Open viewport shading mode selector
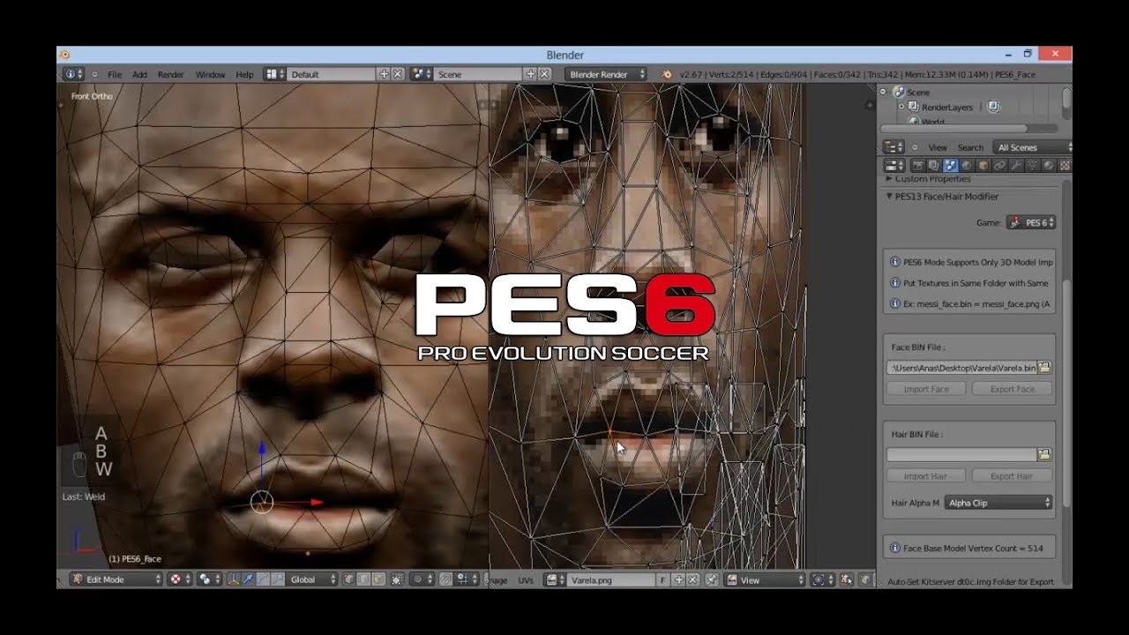The height and width of the screenshot is (635, 1129). tap(179, 579)
